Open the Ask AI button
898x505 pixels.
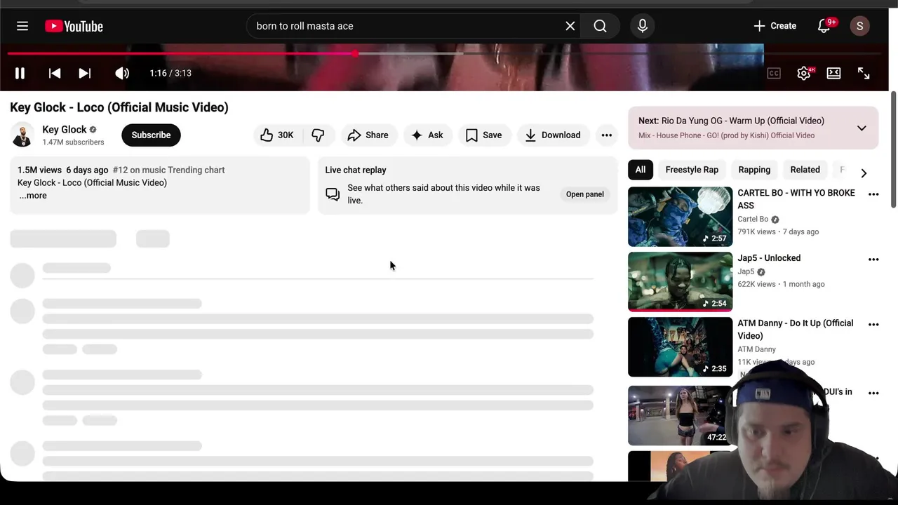point(427,135)
